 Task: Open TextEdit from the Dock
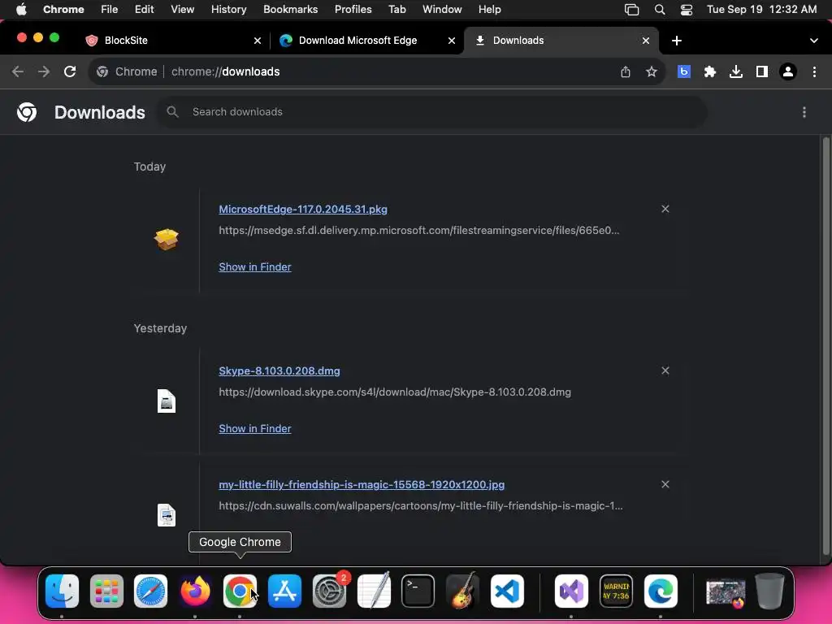[x=374, y=591]
